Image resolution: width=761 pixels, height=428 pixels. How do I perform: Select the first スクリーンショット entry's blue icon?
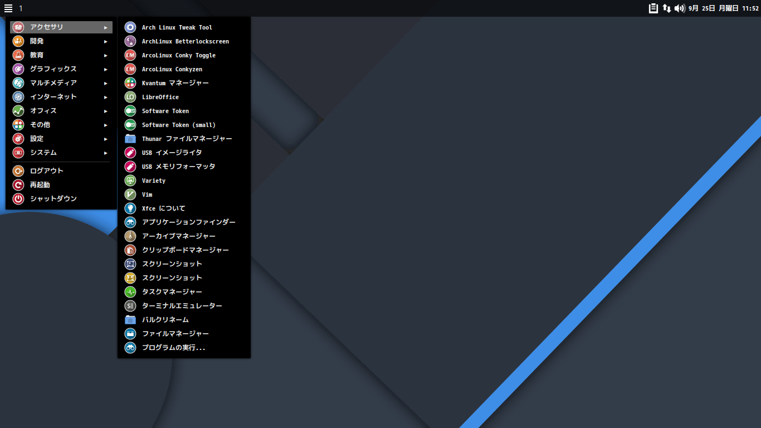[x=130, y=264]
